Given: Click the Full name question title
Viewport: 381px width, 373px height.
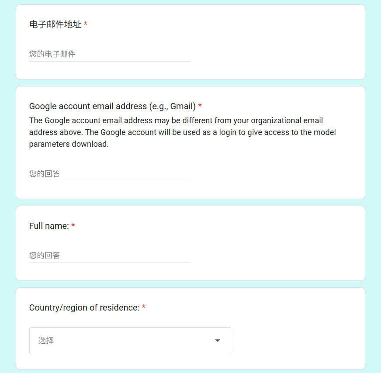Looking at the screenshot, I should (x=49, y=226).
